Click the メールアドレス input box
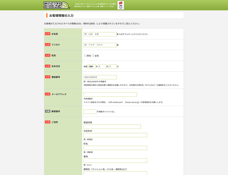228x175 pixels. click(x=110, y=94)
